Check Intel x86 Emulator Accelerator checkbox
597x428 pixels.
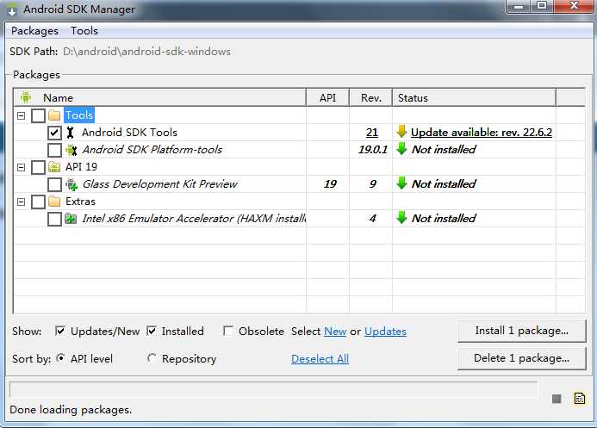point(54,219)
